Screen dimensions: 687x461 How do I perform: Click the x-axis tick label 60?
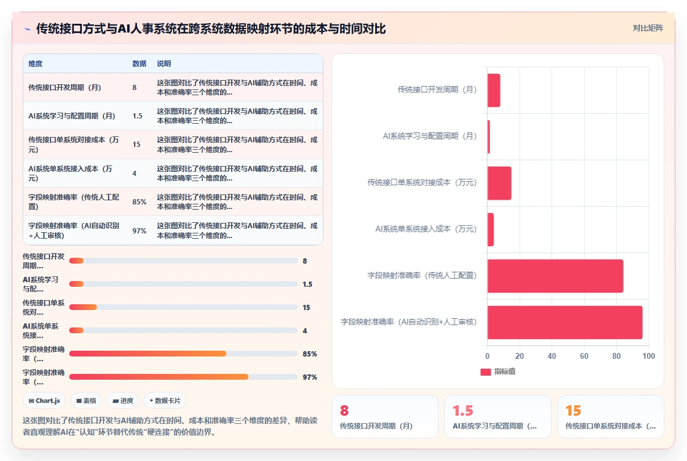[x=584, y=356]
